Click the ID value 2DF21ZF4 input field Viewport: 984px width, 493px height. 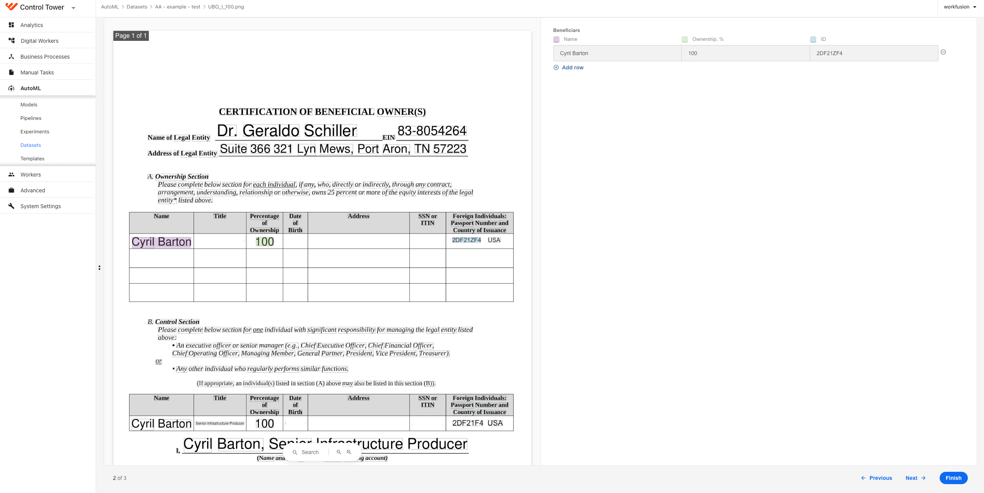tap(874, 53)
